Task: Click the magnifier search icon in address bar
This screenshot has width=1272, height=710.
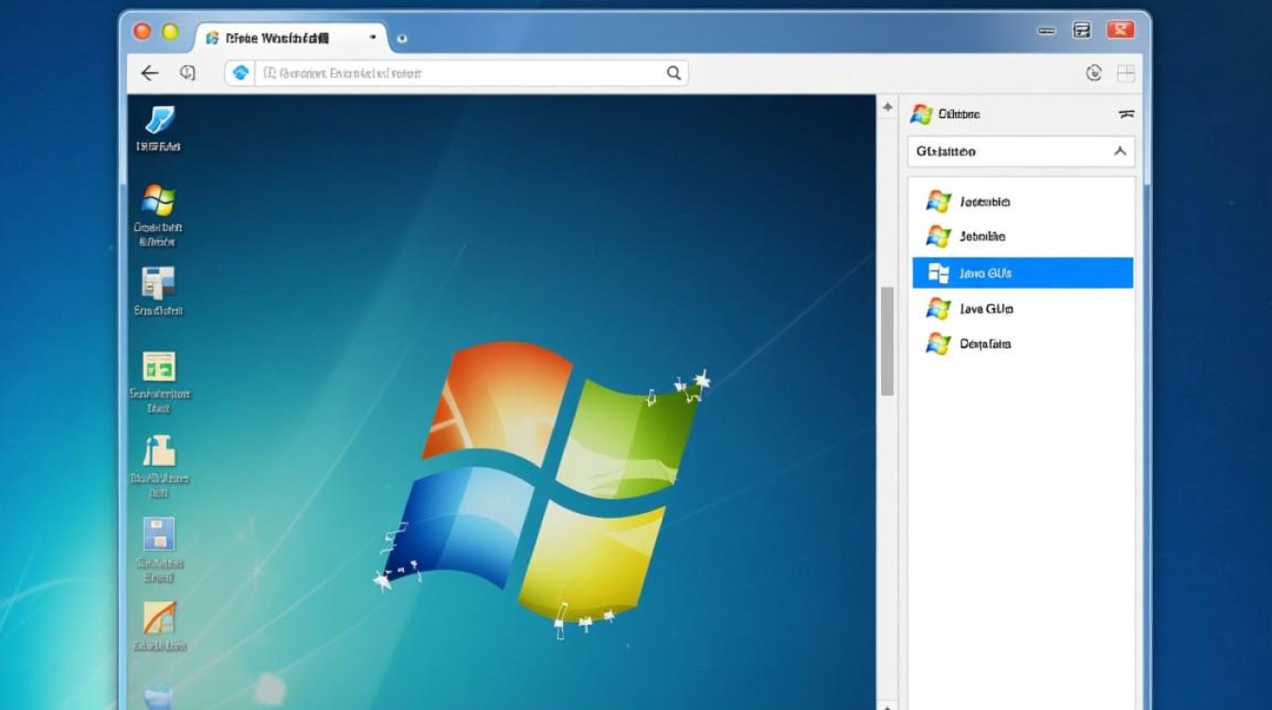Action: (674, 73)
